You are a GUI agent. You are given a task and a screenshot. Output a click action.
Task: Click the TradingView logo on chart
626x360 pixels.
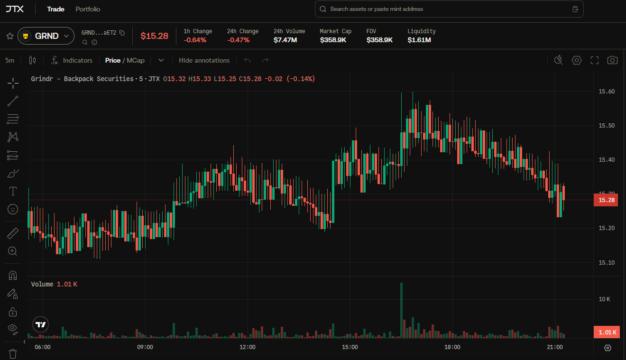click(x=41, y=324)
